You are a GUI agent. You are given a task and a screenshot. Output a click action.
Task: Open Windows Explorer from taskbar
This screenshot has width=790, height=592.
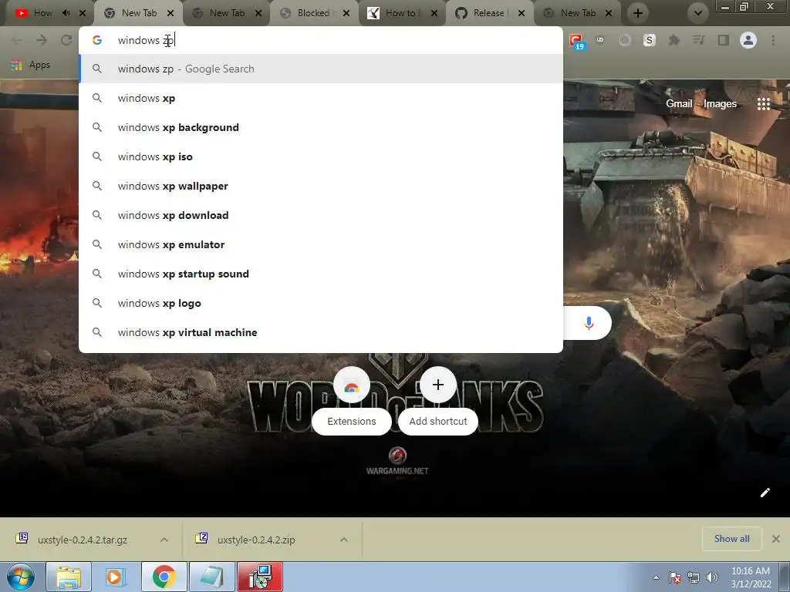pyautogui.click(x=69, y=577)
